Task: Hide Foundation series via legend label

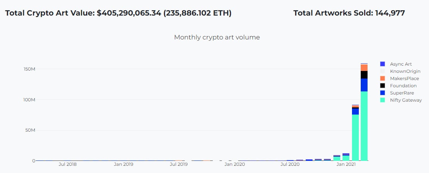Action: click(403, 86)
